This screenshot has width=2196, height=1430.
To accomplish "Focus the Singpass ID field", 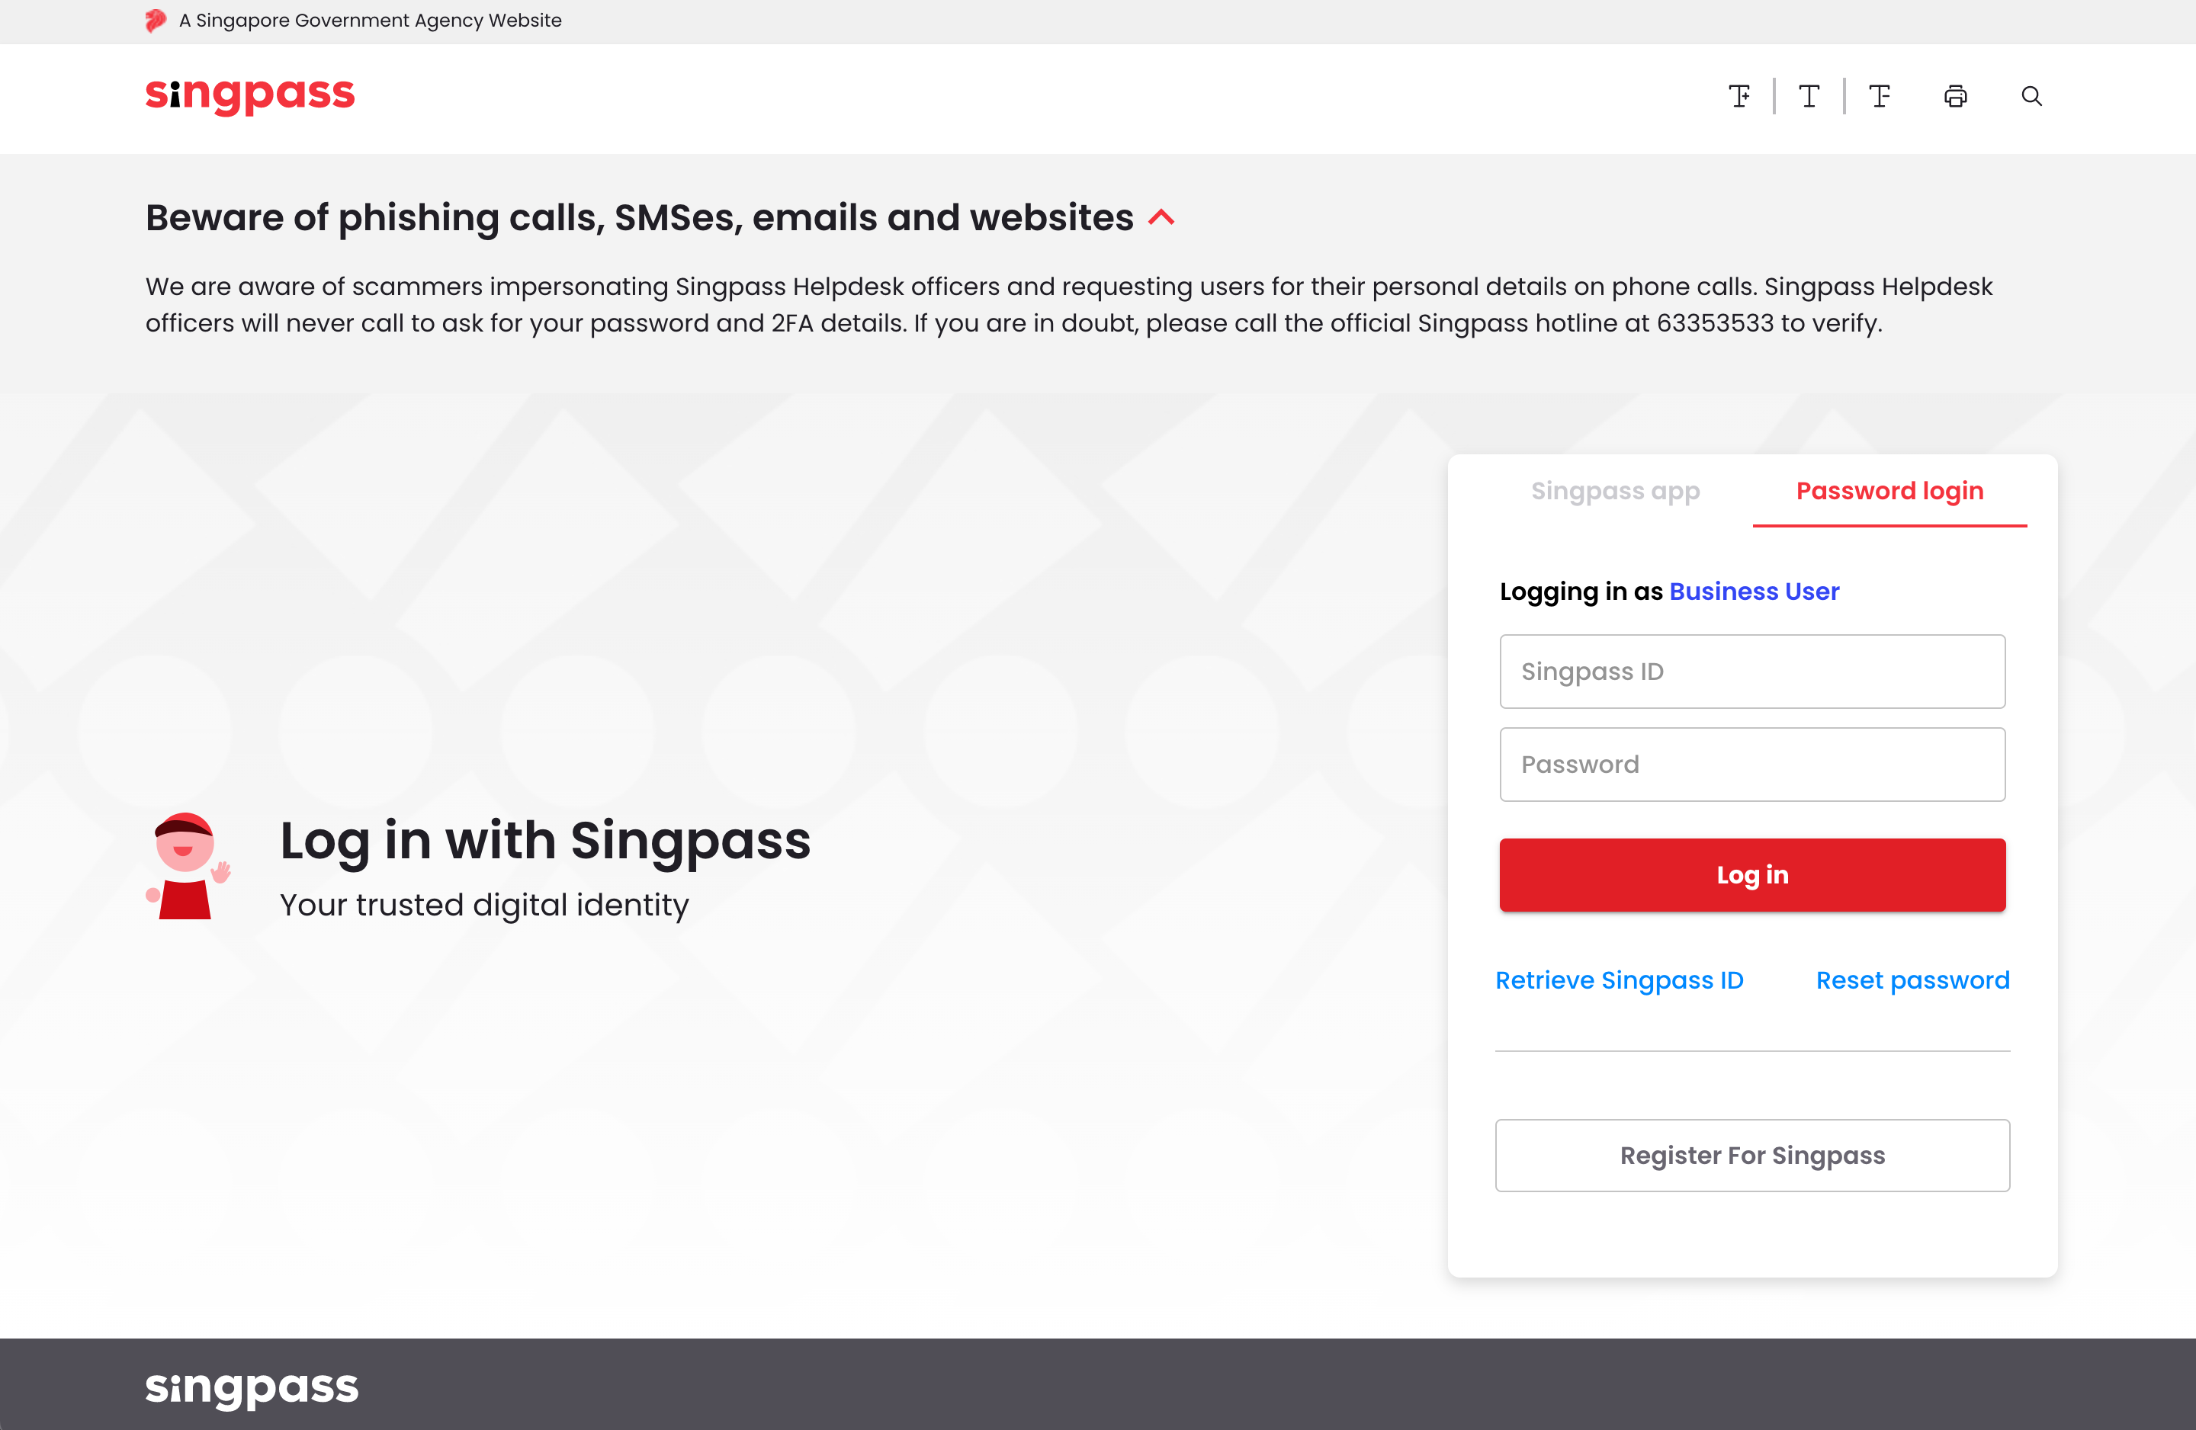I will (x=1752, y=672).
